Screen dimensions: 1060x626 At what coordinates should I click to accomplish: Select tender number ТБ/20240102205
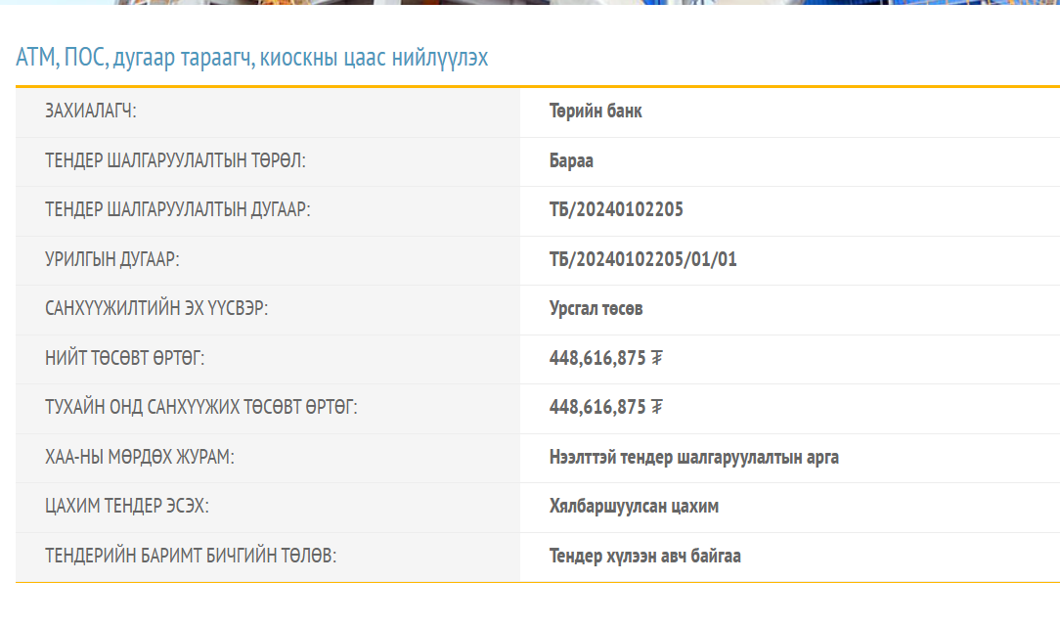click(x=616, y=209)
